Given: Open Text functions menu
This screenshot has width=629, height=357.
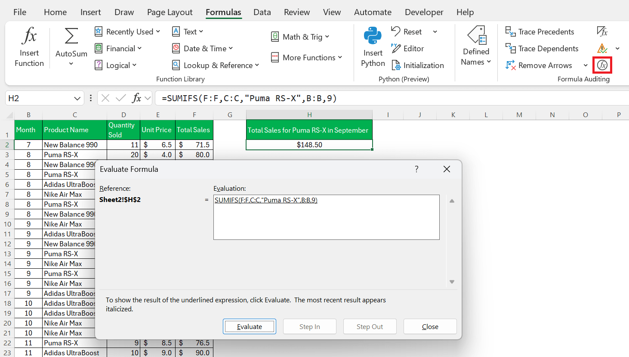Looking at the screenshot, I should coord(188,31).
